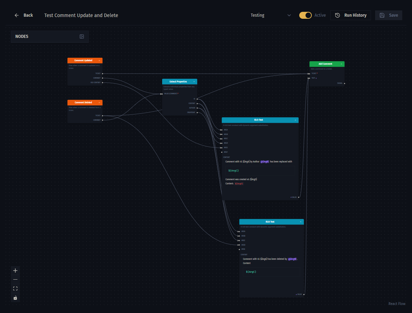
Task: Open Run History
Action: pos(350,15)
